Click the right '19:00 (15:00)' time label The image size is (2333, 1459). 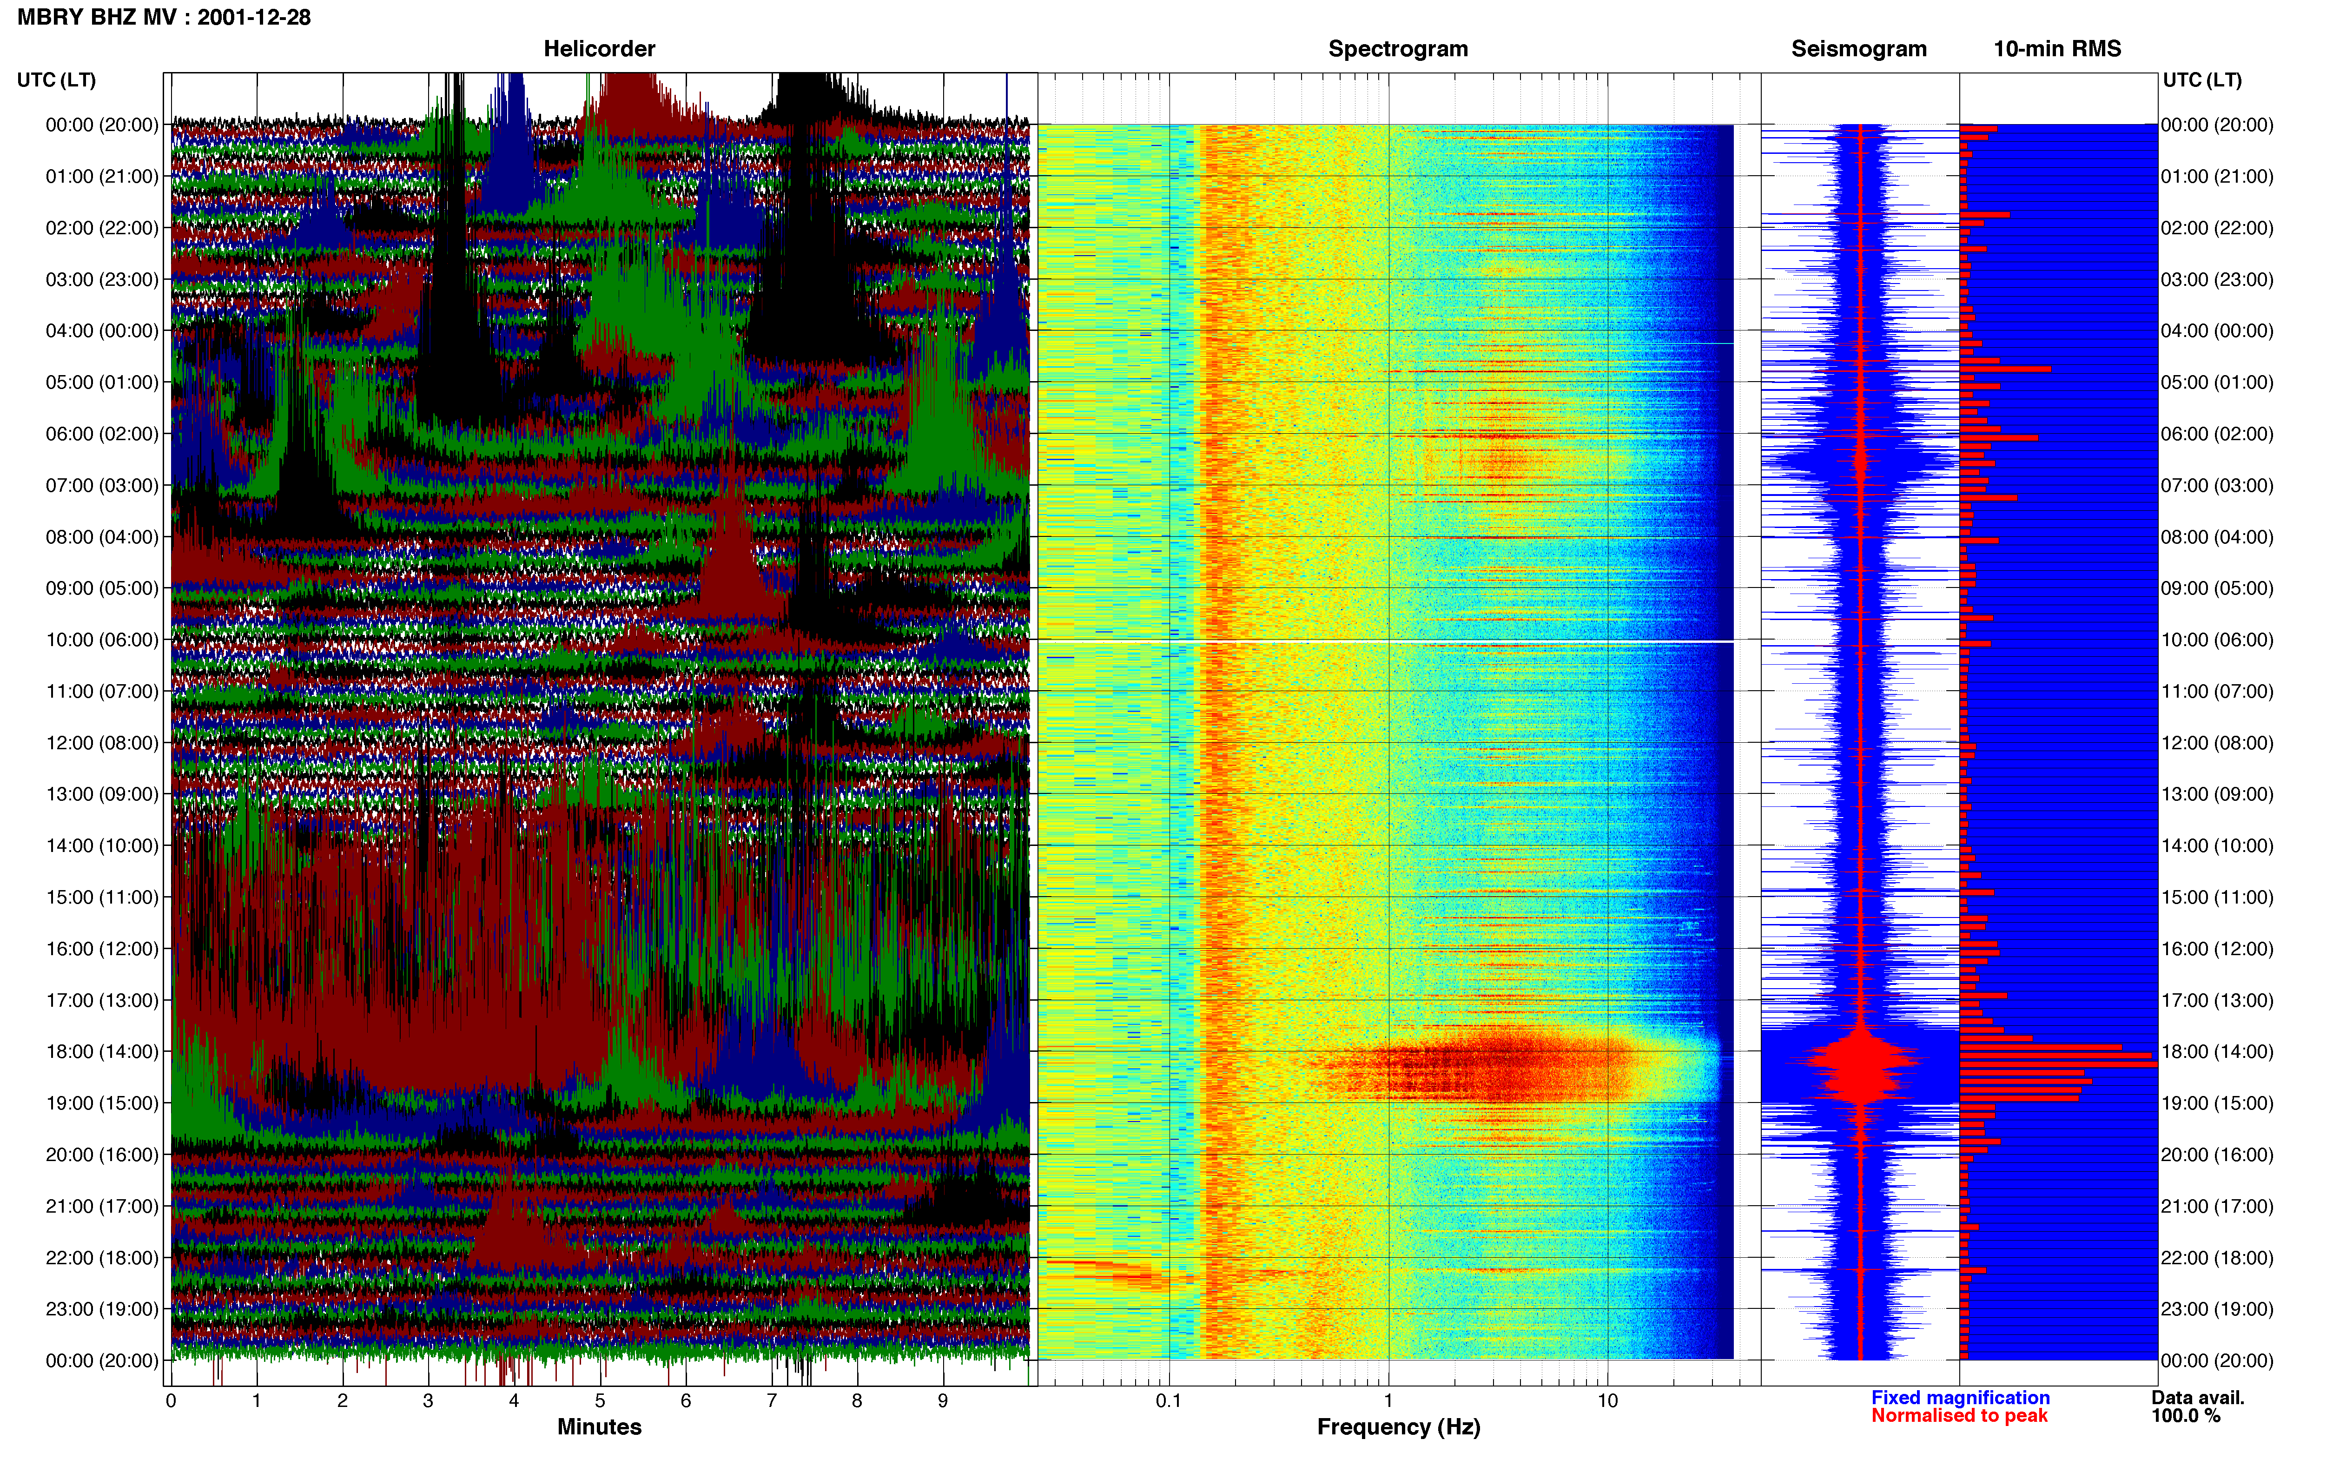[x=2217, y=1103]
